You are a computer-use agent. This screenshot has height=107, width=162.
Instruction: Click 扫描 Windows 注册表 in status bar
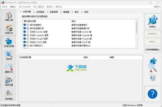(132, 105)
